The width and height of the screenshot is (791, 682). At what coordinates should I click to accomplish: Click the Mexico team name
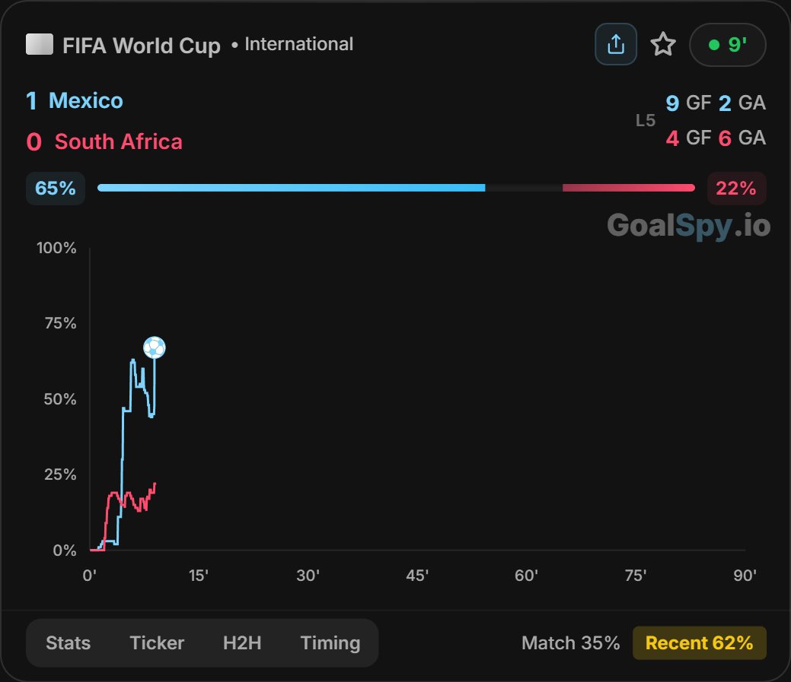click(x=86, y=100)
